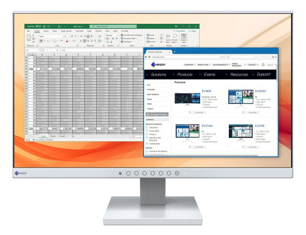
Task: Apply Underline formatting in Excel
Action: (48, 41)
